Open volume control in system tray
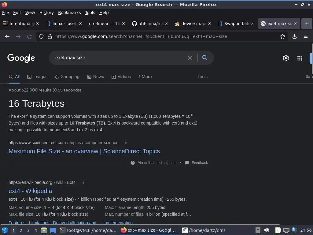313x235 pixels. pyautogui.click(x=267, y=230)
